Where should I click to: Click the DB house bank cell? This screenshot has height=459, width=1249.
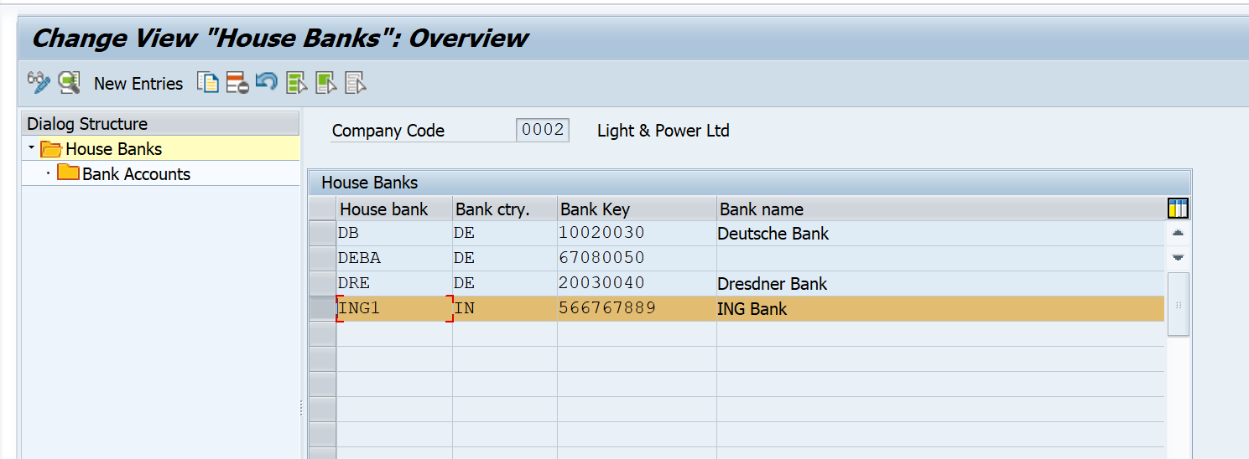[394, 234]
